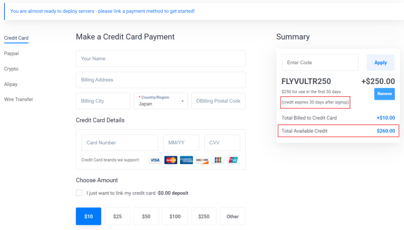
Task: Focus the Card Number field
Action: coord(120,143)
